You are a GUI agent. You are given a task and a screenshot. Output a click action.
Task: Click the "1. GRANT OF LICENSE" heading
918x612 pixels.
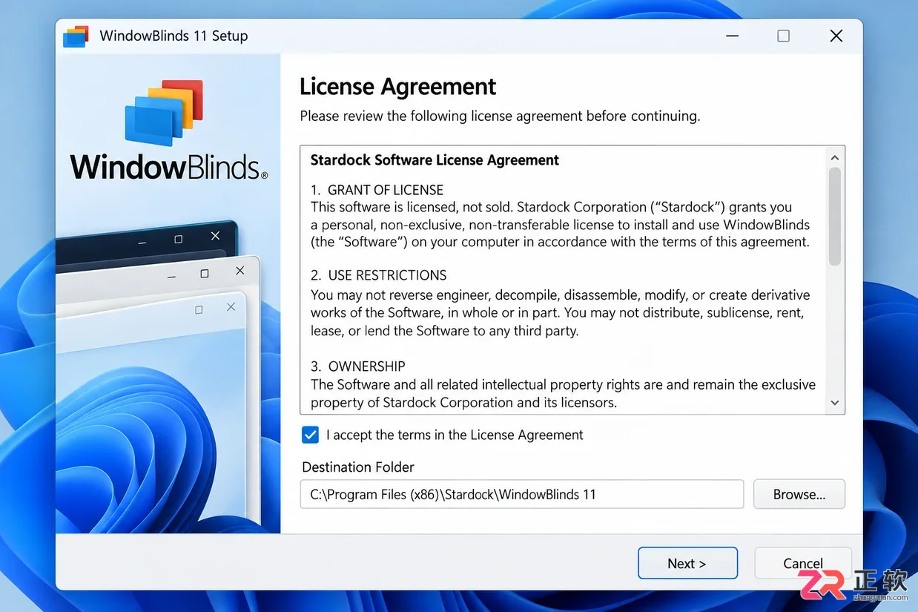pos(377,190)
